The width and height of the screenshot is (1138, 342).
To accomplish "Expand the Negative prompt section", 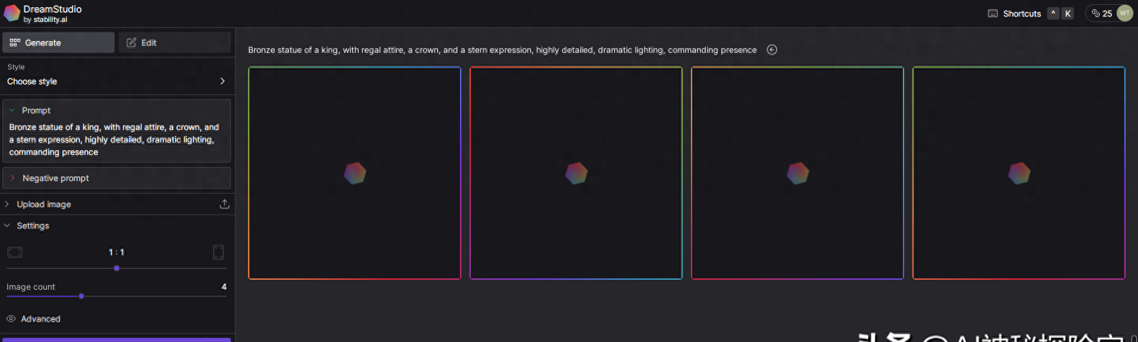I will click(12, 178).
